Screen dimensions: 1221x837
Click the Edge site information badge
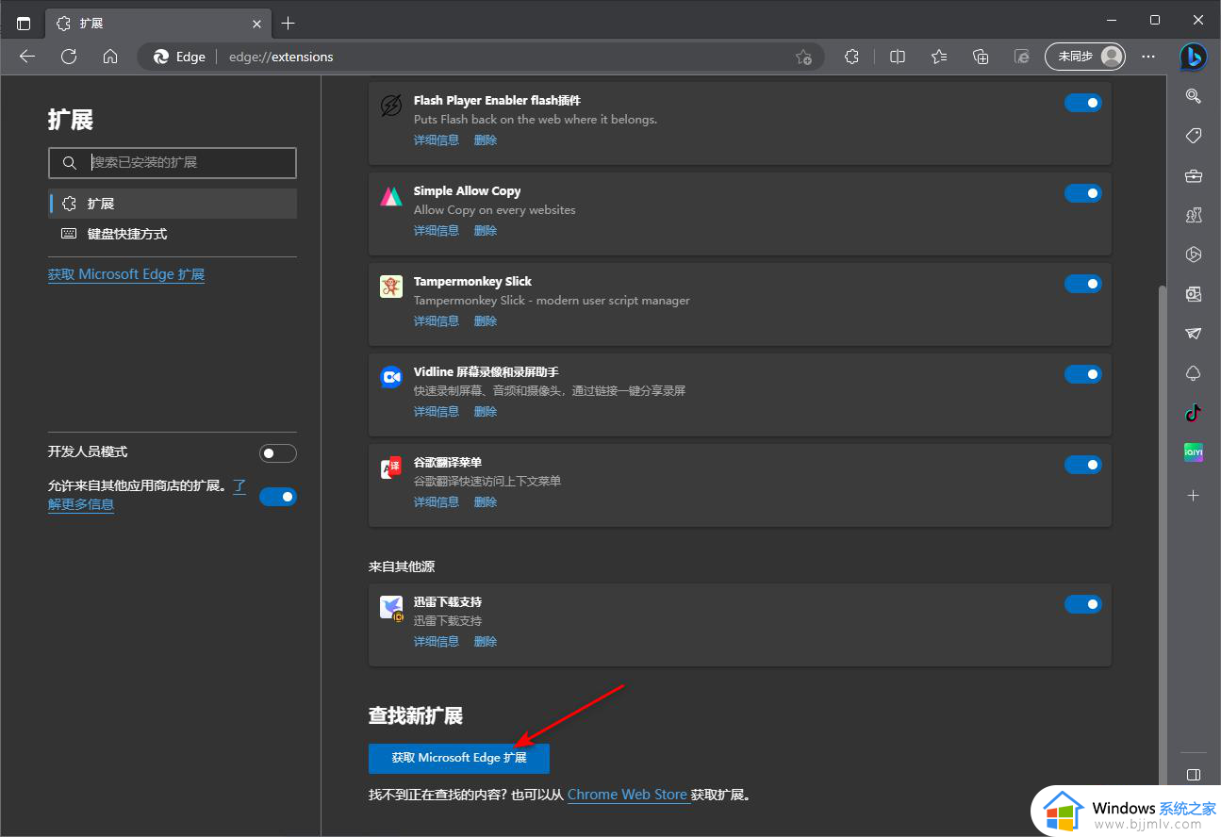click(179, 57)
